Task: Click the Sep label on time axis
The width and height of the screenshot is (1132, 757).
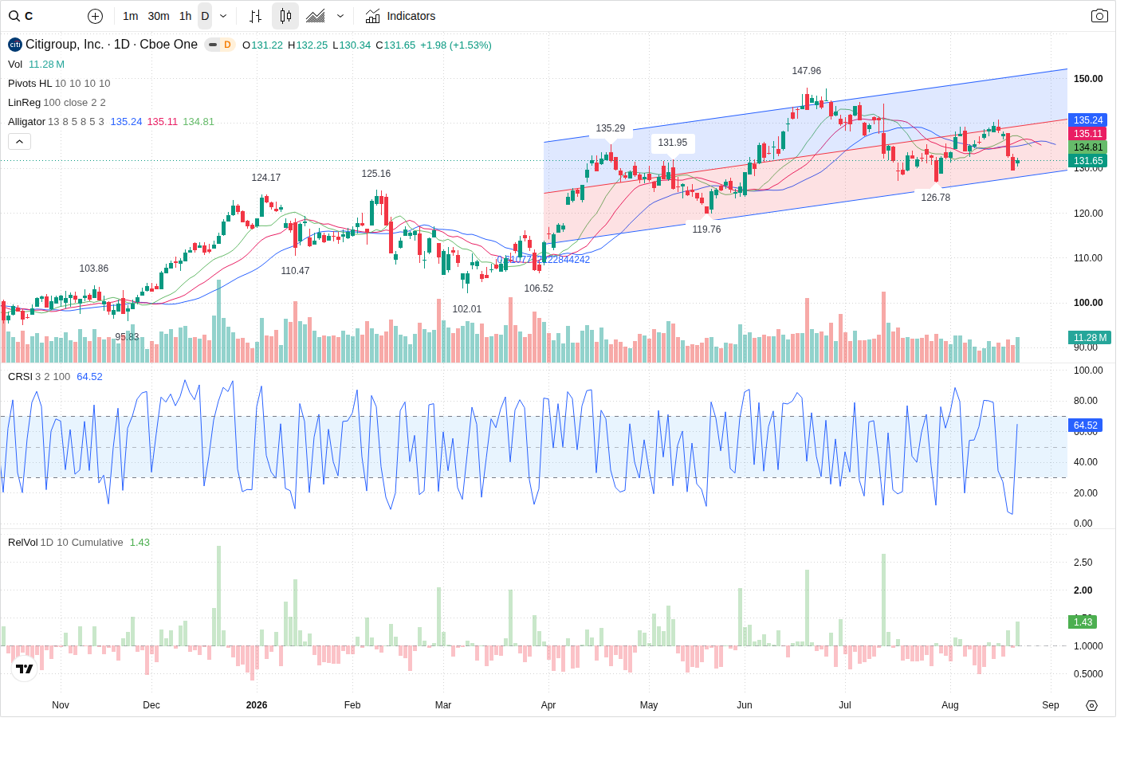Action: pos(1051,705)
